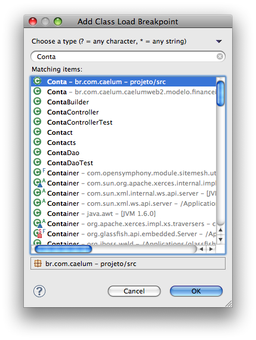Click the horizontal scrollbar left arrow
Viewport: 256px width, 340px height.
point(202,249)
